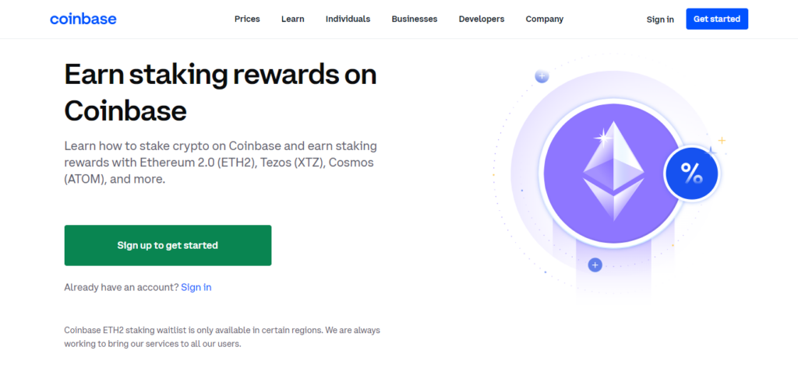Open the Prices menu item
Screen dimensions: 798x368
[247, 19]
